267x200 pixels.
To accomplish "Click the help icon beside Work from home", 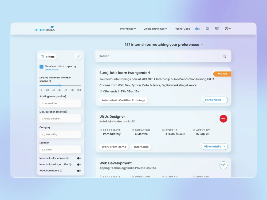I will tap(61, 171).
